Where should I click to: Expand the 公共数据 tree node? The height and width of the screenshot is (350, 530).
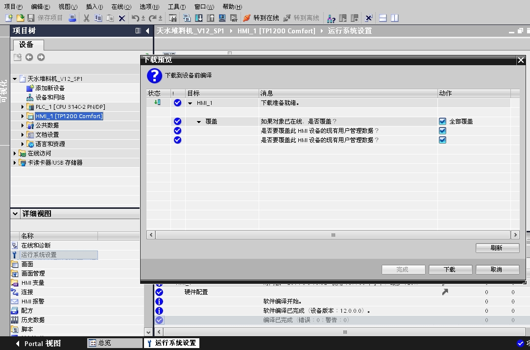click(x=23, y=125)
